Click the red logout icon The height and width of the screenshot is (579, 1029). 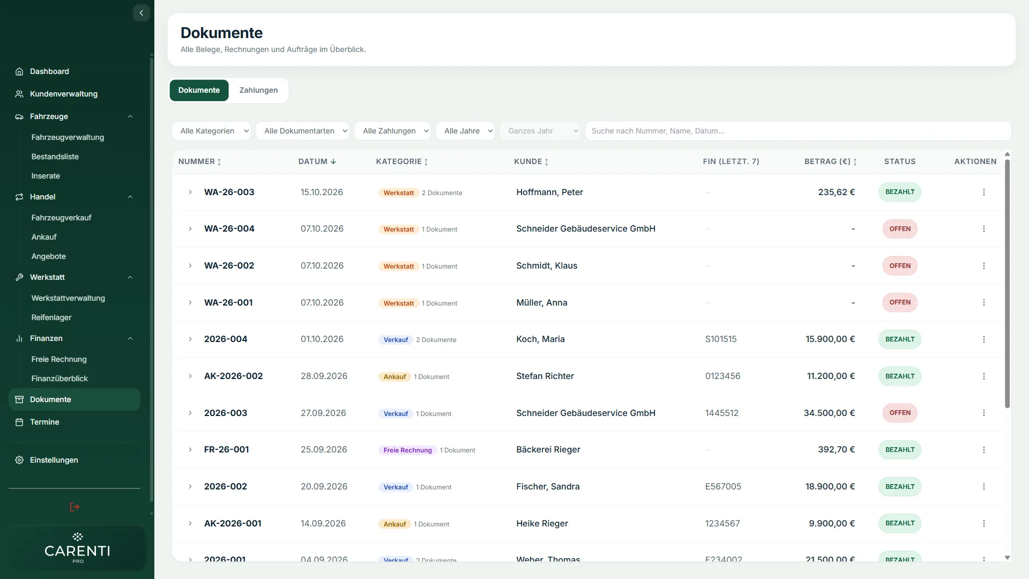click(74, 507)
